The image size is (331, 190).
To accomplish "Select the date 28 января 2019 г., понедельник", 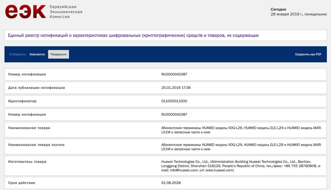I will coord(299,14).
